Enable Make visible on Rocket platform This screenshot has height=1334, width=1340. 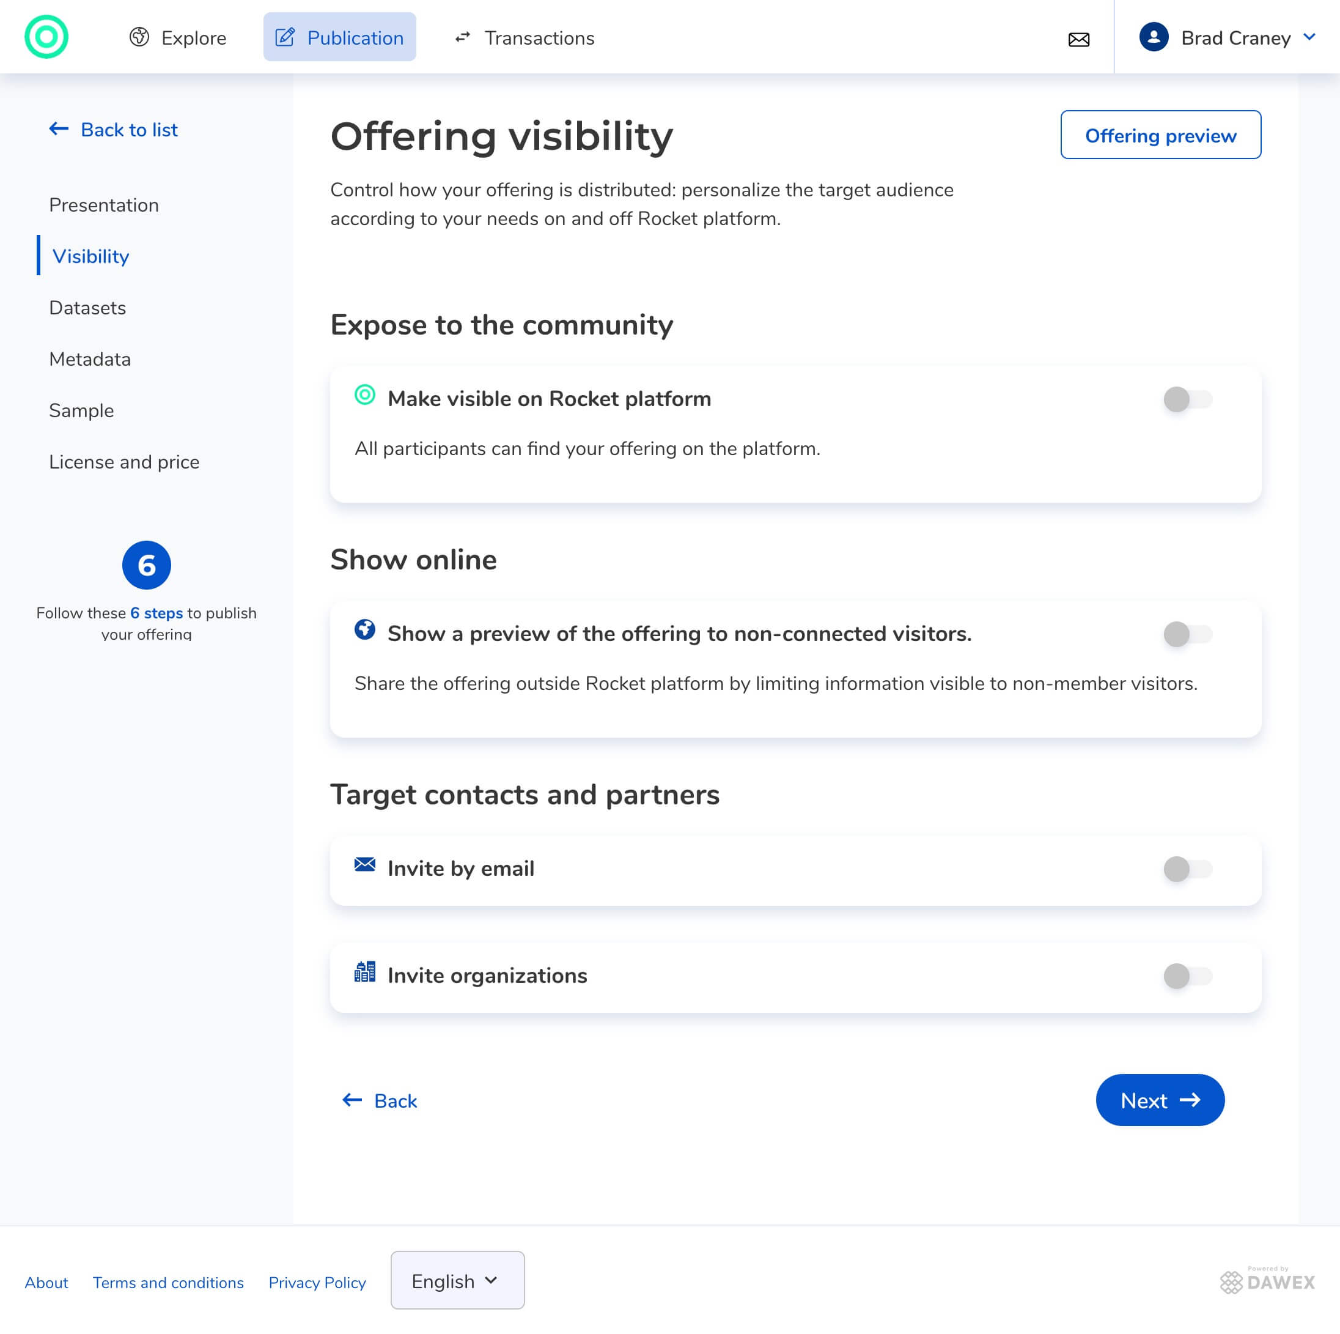(1188, 400)
